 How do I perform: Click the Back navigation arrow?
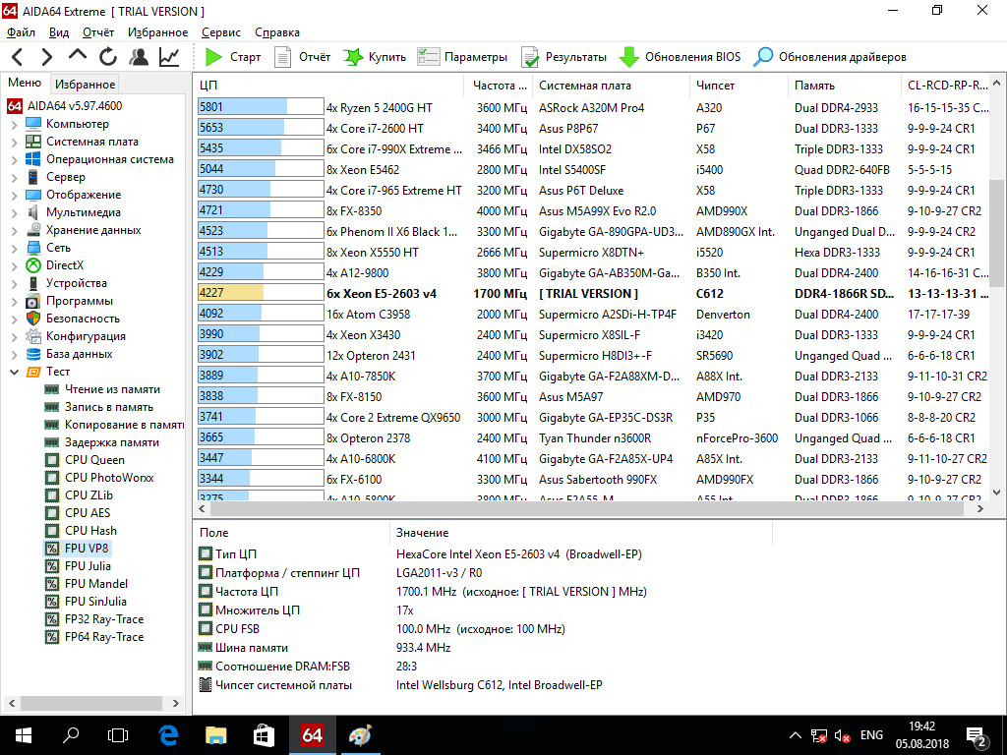click(18, 57)
